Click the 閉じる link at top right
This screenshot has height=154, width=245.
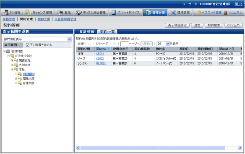(239, 4)
